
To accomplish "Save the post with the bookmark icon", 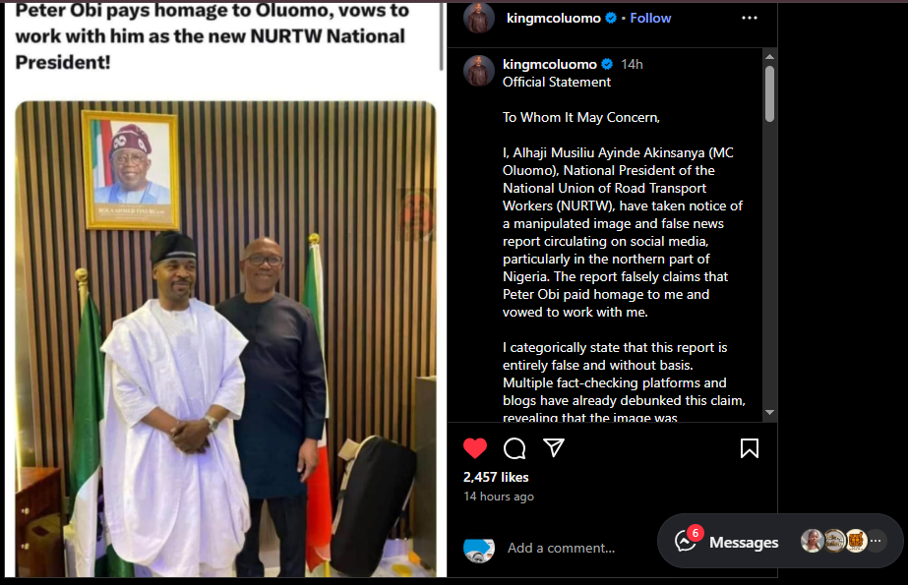I will click(750, 448).
